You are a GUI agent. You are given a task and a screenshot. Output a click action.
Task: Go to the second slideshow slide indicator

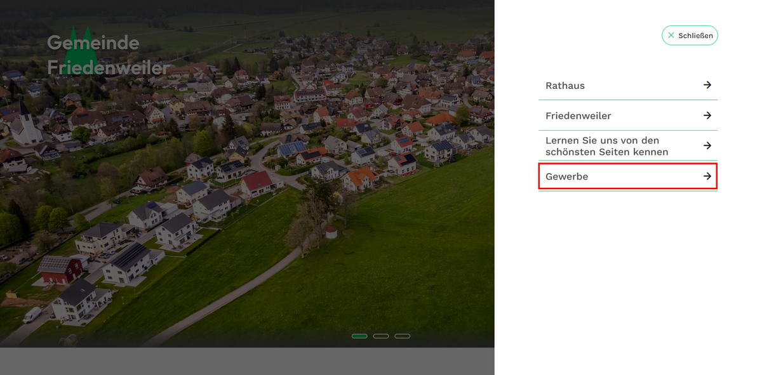(381, 336)
